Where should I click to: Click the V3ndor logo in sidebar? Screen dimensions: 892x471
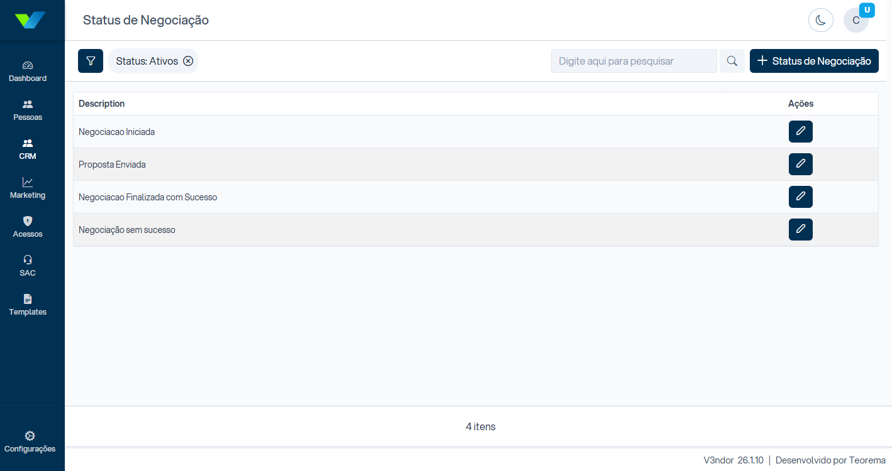pos(30,20)
